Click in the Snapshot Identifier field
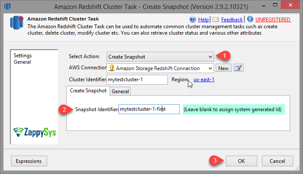Screen dimensions: 303x174 point(149,109)
